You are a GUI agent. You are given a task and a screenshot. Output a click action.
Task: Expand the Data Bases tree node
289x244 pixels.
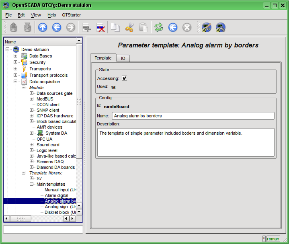(16, 56)
